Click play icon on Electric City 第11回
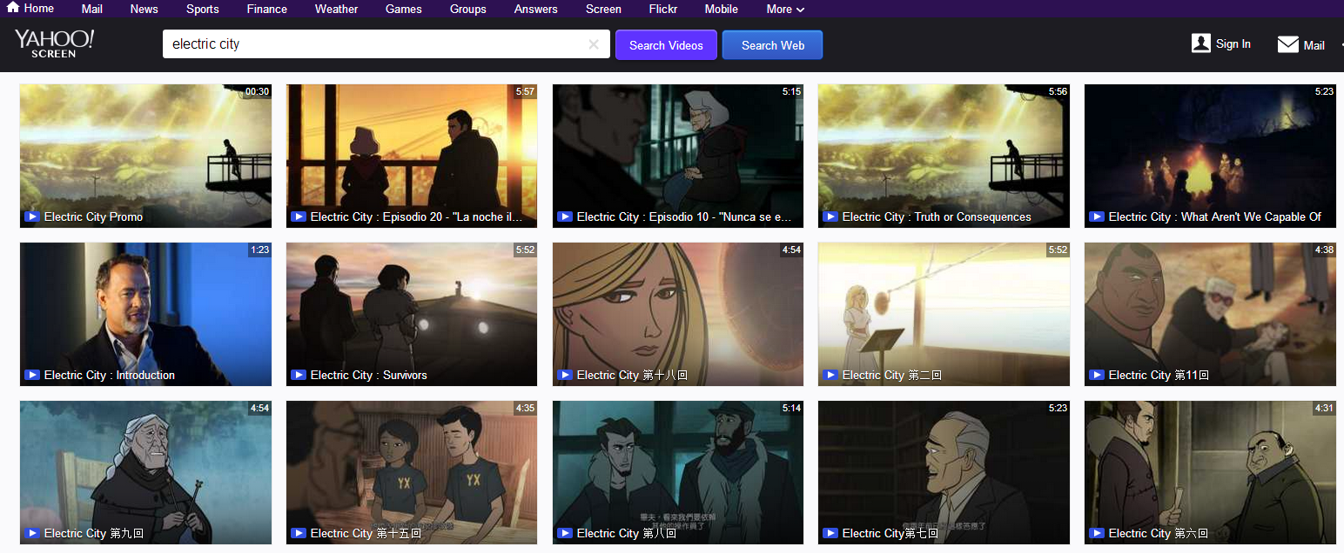 click(1097, 375)
